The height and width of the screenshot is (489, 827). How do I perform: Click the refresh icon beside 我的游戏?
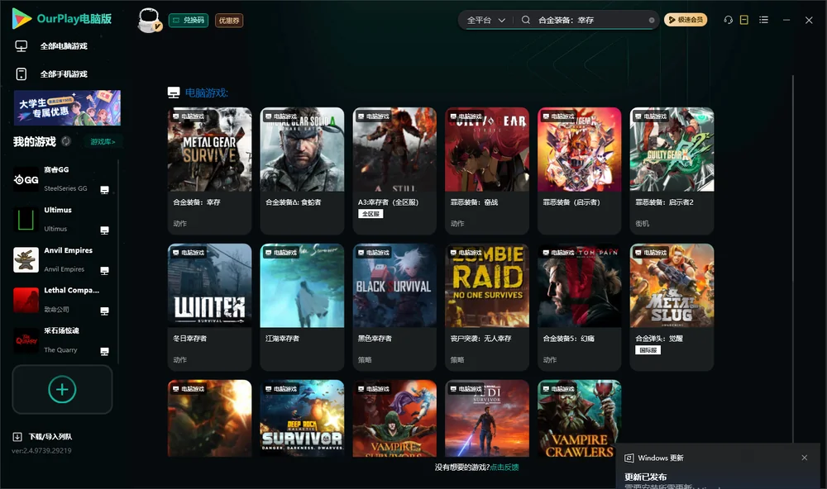coord(66,141)
